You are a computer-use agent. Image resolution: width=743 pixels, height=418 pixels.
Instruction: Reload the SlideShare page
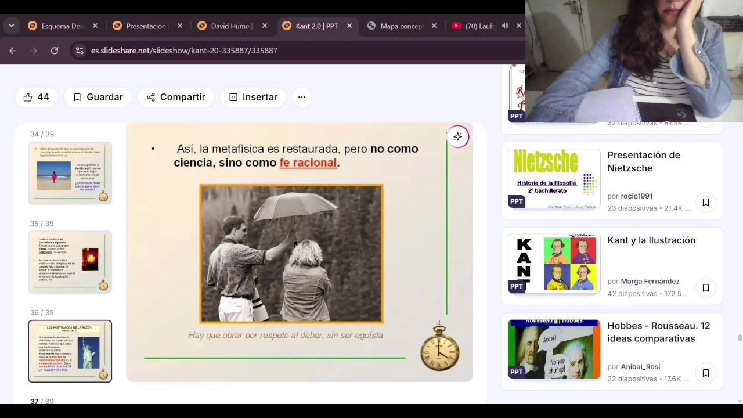[x=55, y=51]
